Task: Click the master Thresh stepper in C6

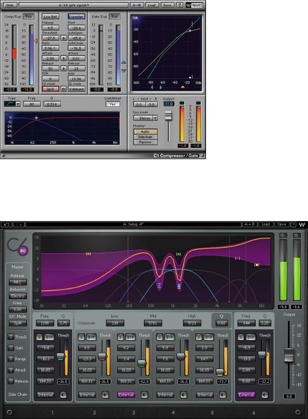Action: [x=11, y=337]
